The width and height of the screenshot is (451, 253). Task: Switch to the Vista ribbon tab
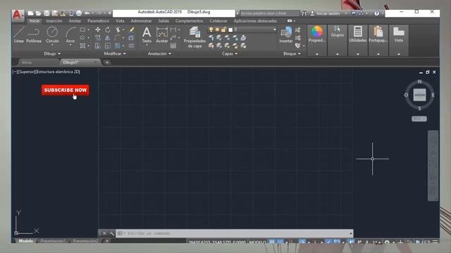pyautogui.click(x=120, y=21)
